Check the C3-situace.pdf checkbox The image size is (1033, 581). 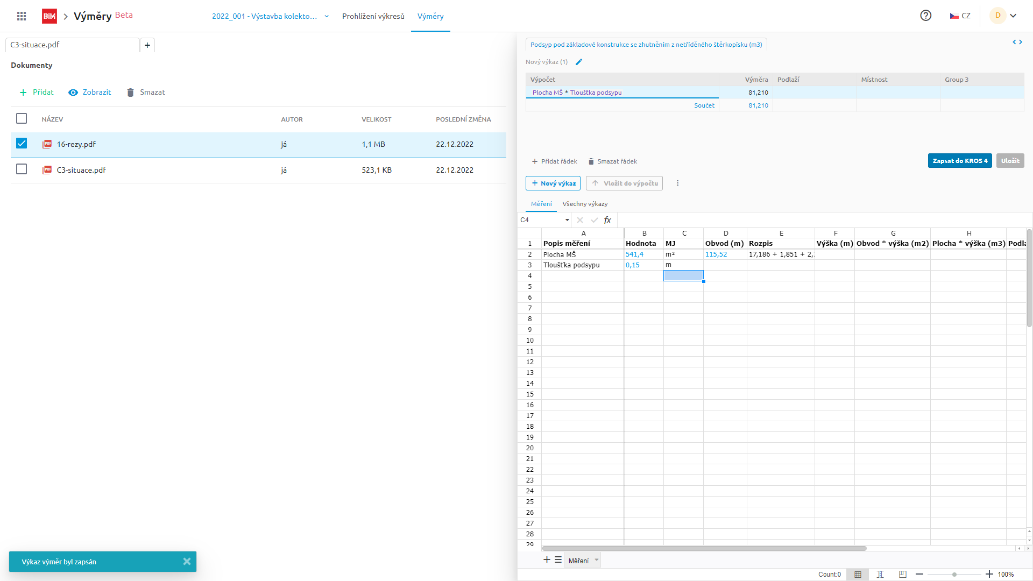point(22,169)
